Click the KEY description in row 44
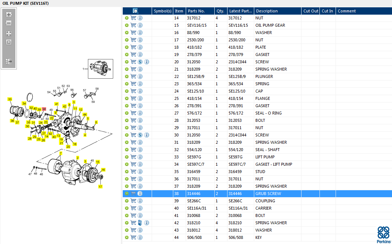The width and height of the screenshot is (392, 244). [x=259, y=237]
